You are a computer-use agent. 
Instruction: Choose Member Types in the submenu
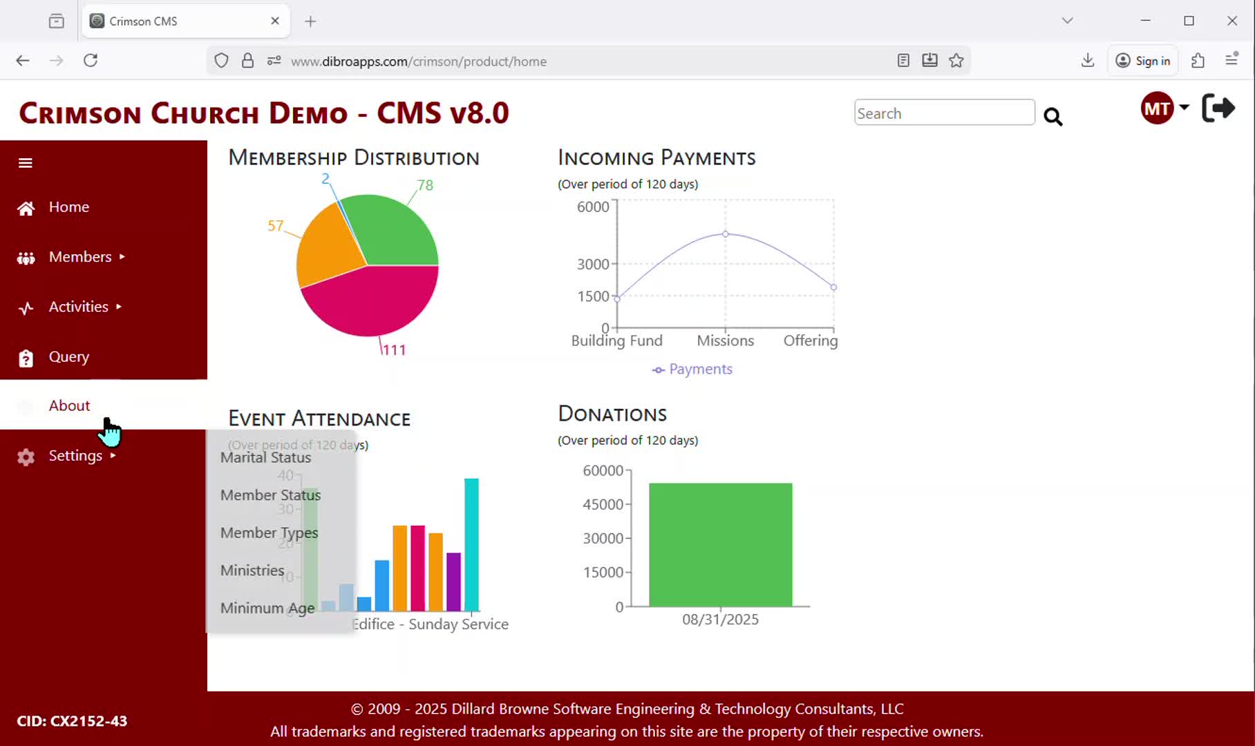pyautogui.click(x=269, y=533)
